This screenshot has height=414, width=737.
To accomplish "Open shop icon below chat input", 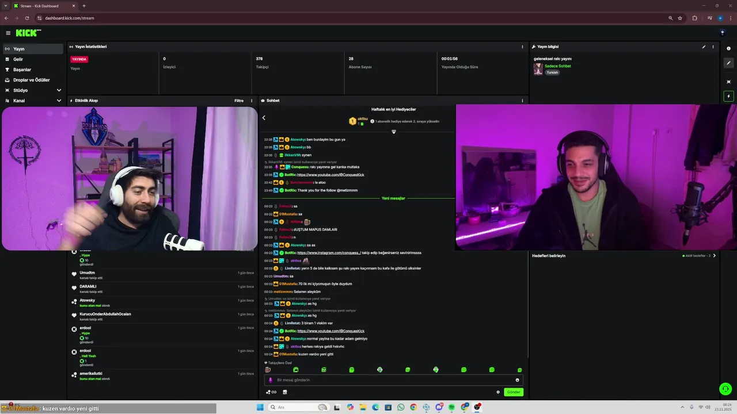I will (x=284, y=392).
